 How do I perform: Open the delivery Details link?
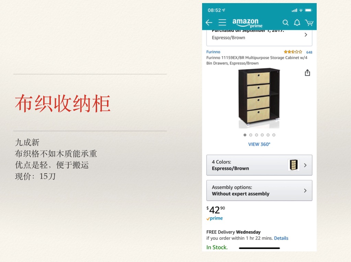point(281,238)
